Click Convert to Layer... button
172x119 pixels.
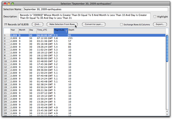tap(94, 24)
